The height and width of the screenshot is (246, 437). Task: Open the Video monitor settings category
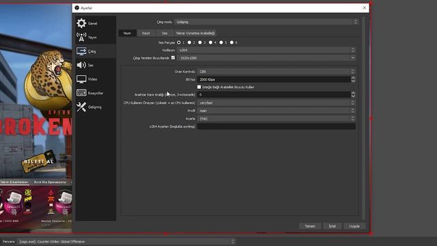(96, 79)
